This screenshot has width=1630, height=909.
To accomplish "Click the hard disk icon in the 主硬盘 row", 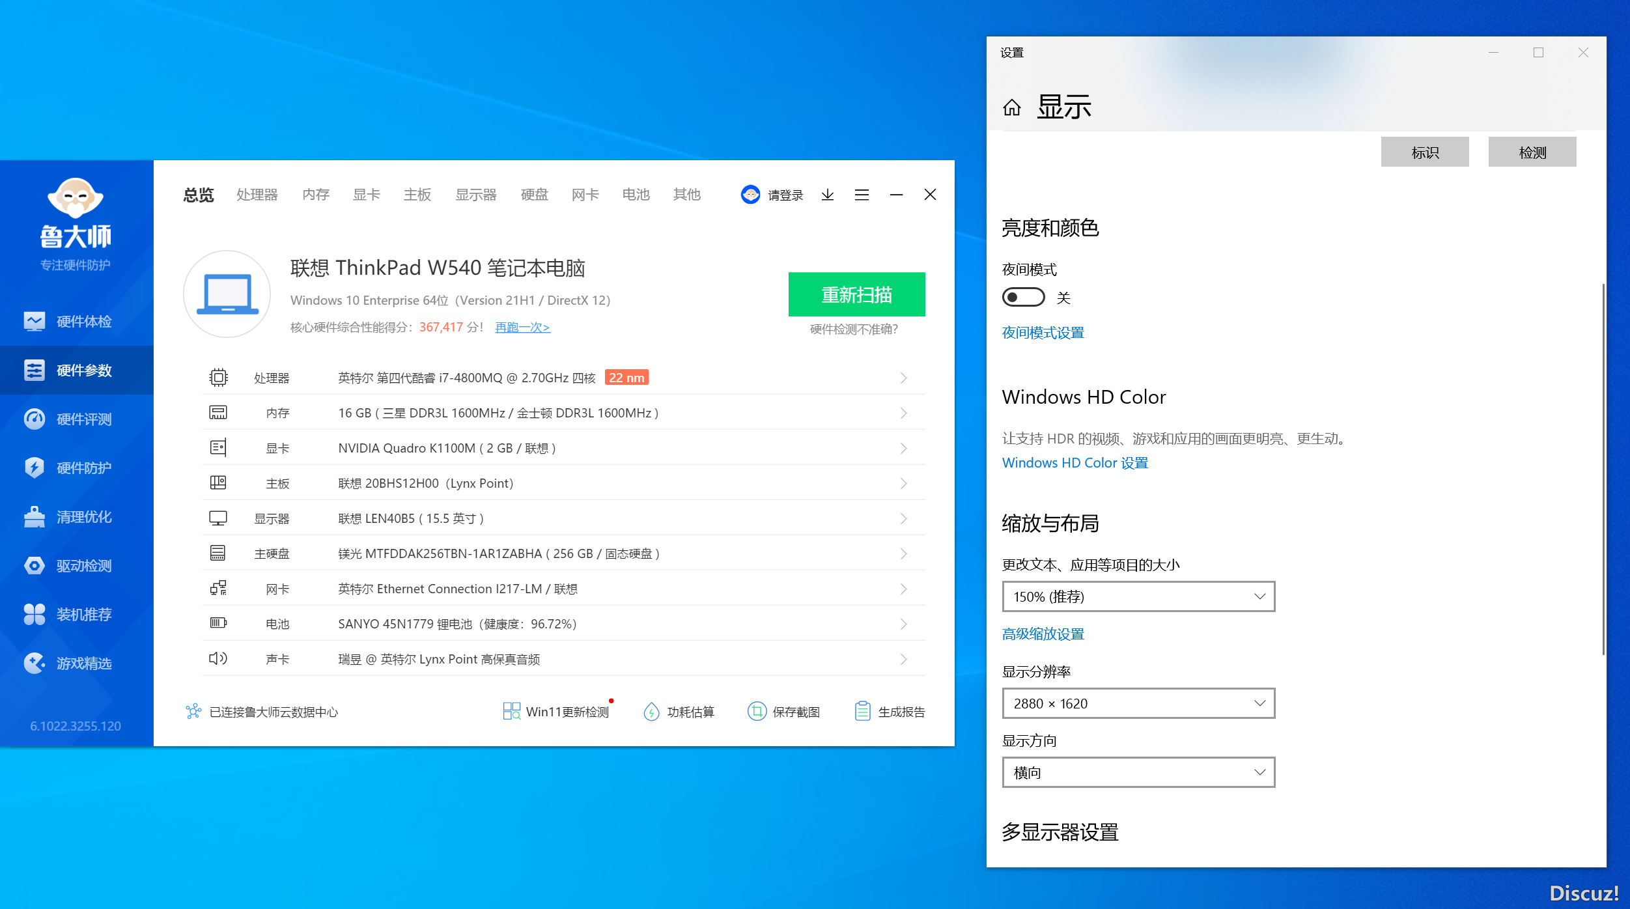I will click(218, 553).
